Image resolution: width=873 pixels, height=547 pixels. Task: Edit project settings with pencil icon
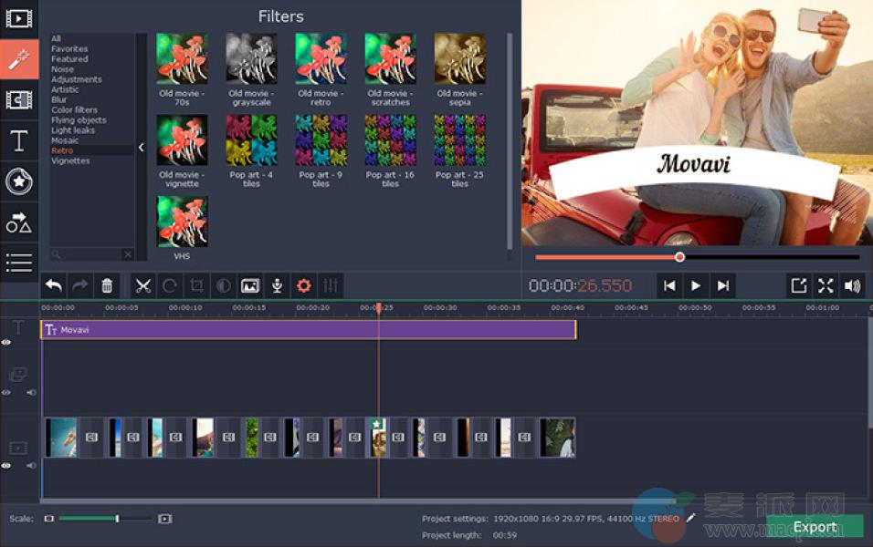[691, 518]
